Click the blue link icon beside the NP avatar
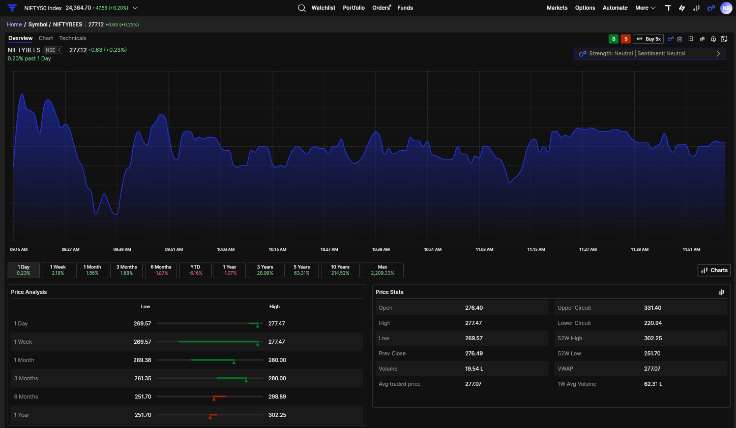This screenshot has width=736, height=428. click(x=711, y=8)
